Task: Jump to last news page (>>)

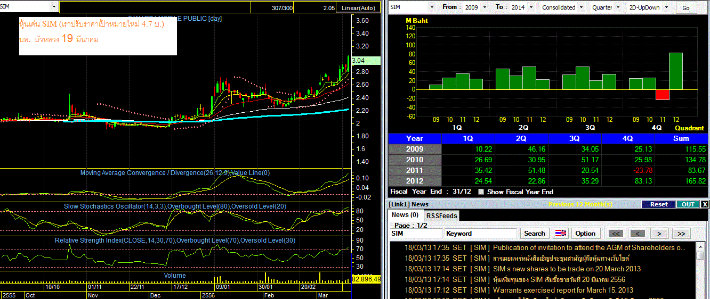Action: click(681, 233)
